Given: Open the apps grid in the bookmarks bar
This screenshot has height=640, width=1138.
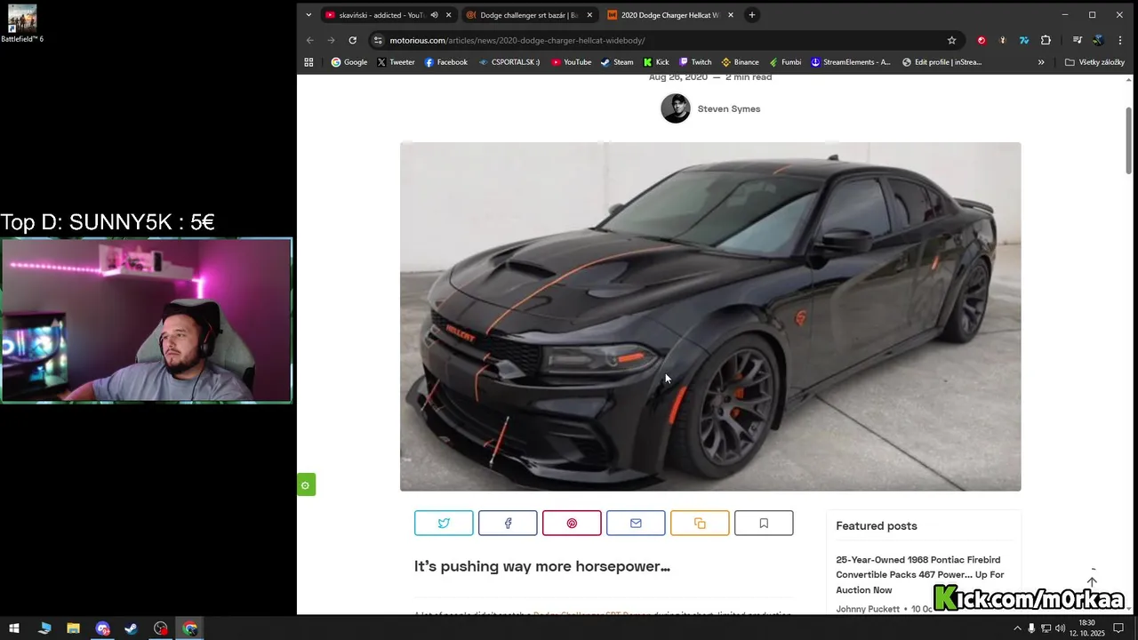Looking at the screenshot, I should coord(309,62).
